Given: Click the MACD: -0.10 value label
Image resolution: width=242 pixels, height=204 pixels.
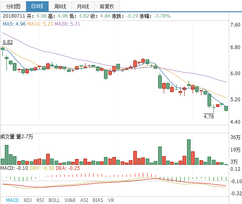Looking at the screenshot, I should pyautogui.click(x=14, y=168).
